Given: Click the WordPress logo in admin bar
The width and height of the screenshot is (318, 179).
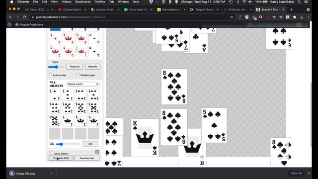Looking at the screenshot, I should (9, 24).
